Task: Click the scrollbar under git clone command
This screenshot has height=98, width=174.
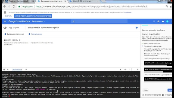Action: (x=154, y=72)
